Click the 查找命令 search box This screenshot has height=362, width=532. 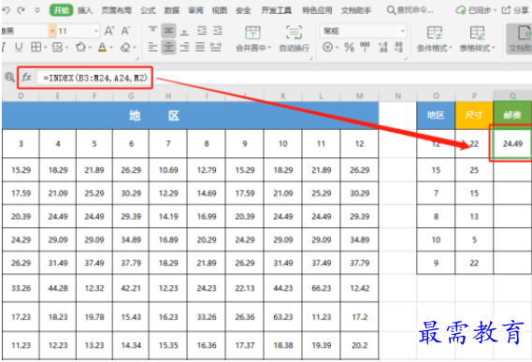(x=410, y=10)
